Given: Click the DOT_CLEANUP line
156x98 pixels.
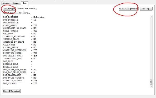Looking at the screenshot, I should [20, 83].
